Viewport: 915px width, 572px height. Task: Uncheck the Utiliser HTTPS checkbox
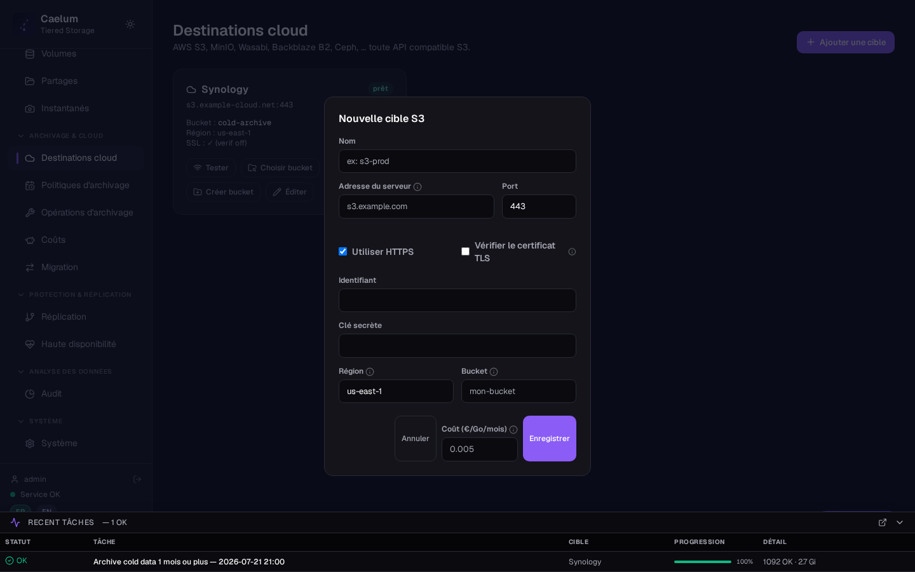(343, 252)
